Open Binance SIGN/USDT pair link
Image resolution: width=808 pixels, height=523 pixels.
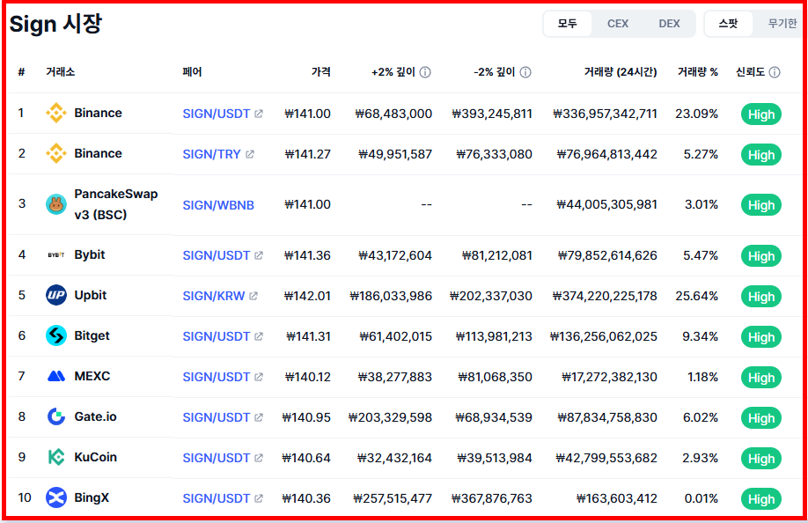(216, 114)
